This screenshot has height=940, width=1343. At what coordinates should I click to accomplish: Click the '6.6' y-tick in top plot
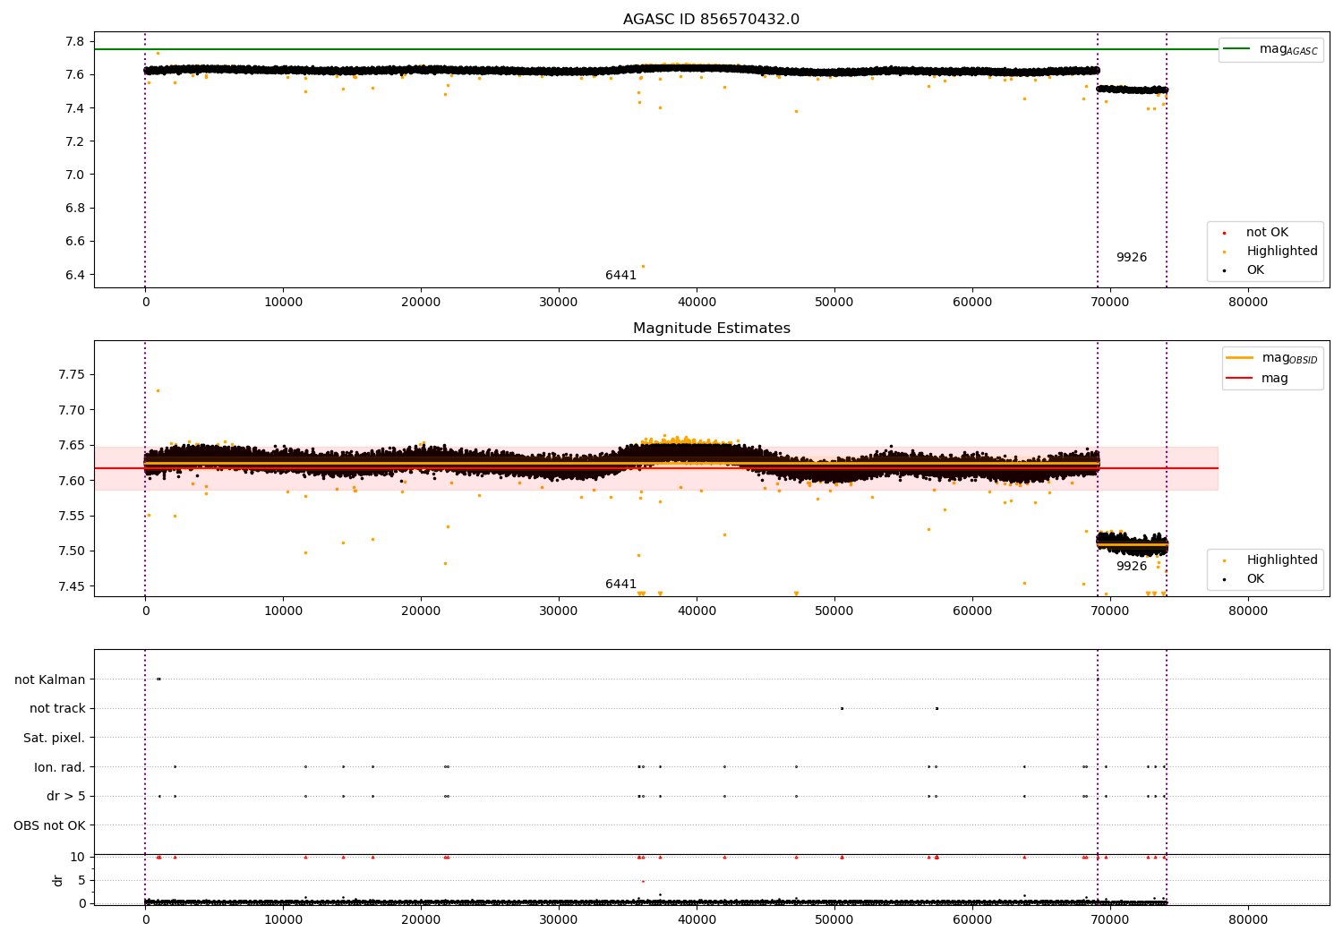(x=75, y=242)
